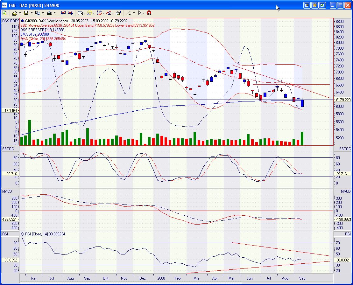
Task: Expand the sigma indicators dropdown arrow
Action: pyautogui.click(x=113, y=13)
